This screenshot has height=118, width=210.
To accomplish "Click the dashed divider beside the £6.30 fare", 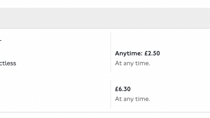I will 111,94.
